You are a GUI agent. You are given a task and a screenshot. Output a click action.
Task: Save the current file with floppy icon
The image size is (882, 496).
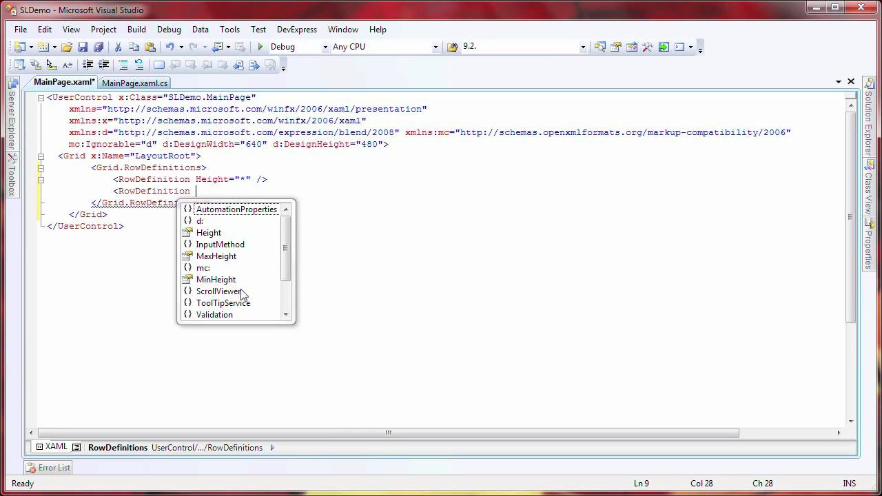[x=83, y=47]
